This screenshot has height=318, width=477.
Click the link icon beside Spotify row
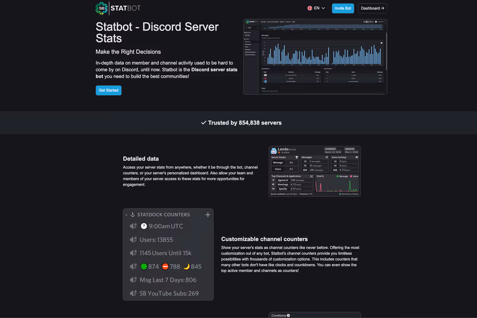273,189
